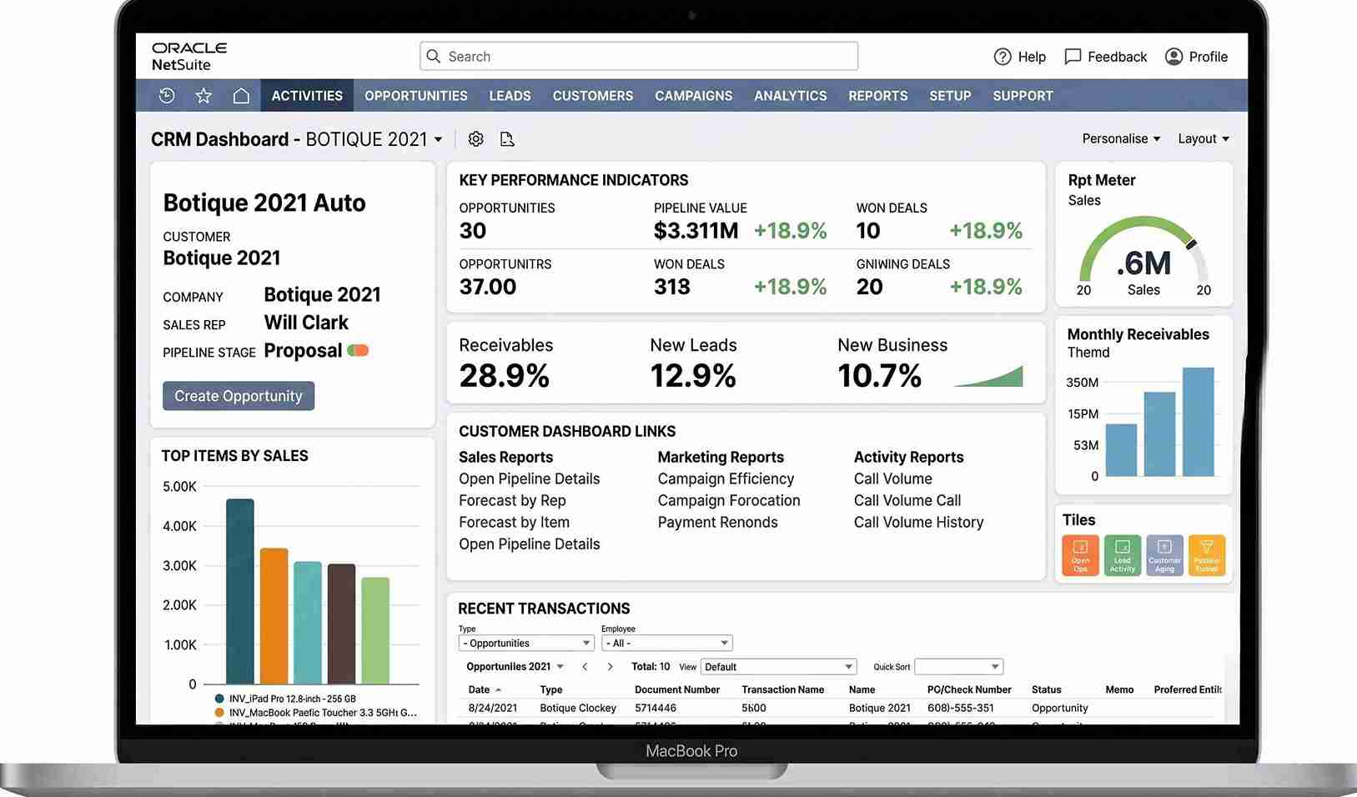The height and width of the screenshot is (797, 1357).
Task: Go to the home icon
Action: [241, 96]
